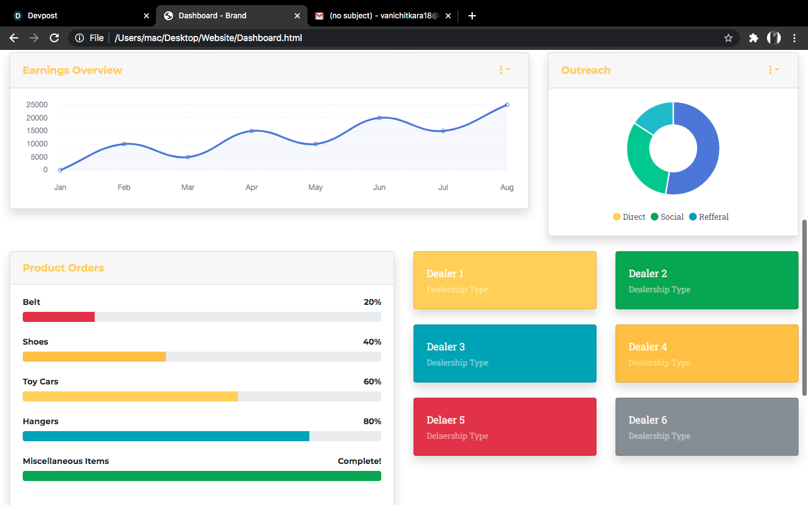
Task: Select the Dealer 1 card
Action: tap(504, 280)
